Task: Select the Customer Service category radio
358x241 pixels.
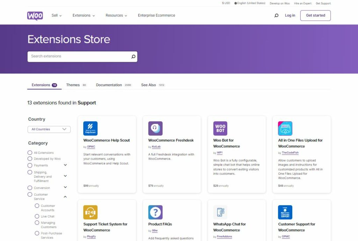Action: click(30, 195)
